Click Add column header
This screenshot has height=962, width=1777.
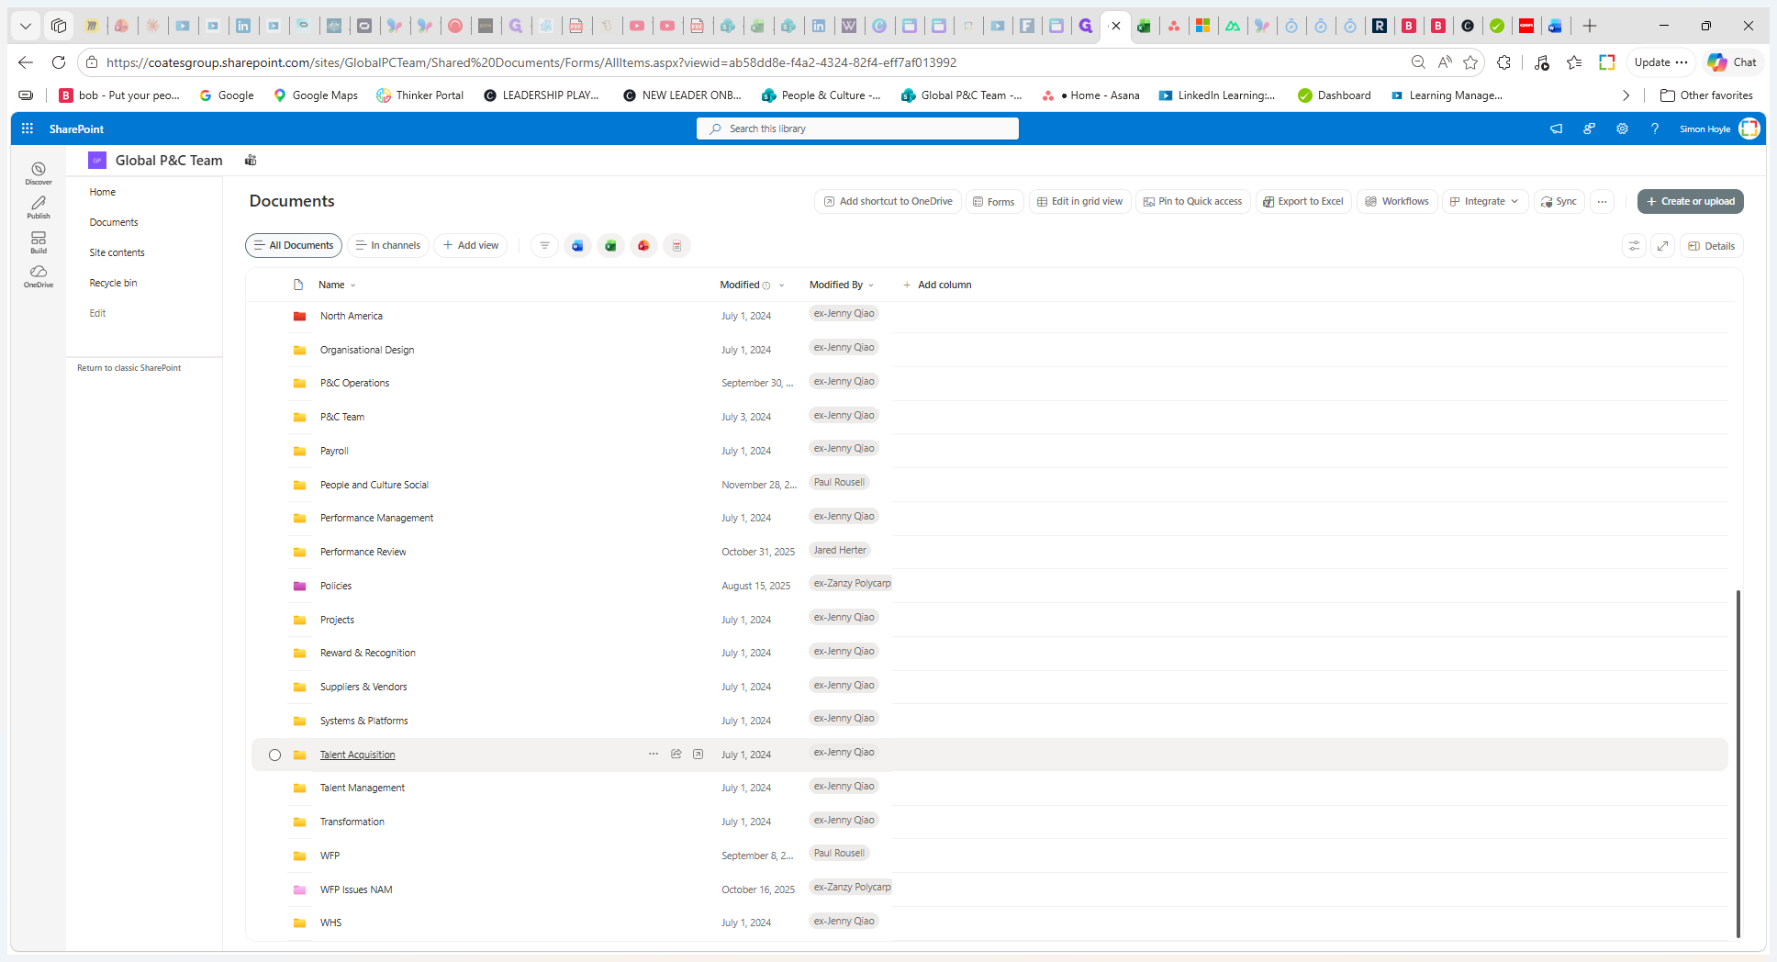click(x=937, y=285)
